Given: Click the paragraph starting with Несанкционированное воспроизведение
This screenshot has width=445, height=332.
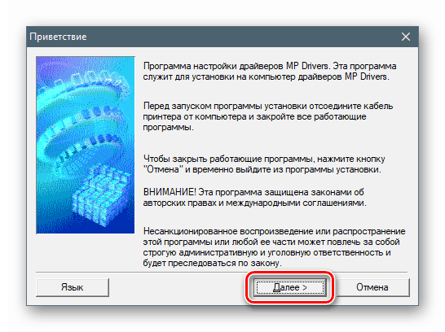Looking at the screenshot, I should point(274,247).
